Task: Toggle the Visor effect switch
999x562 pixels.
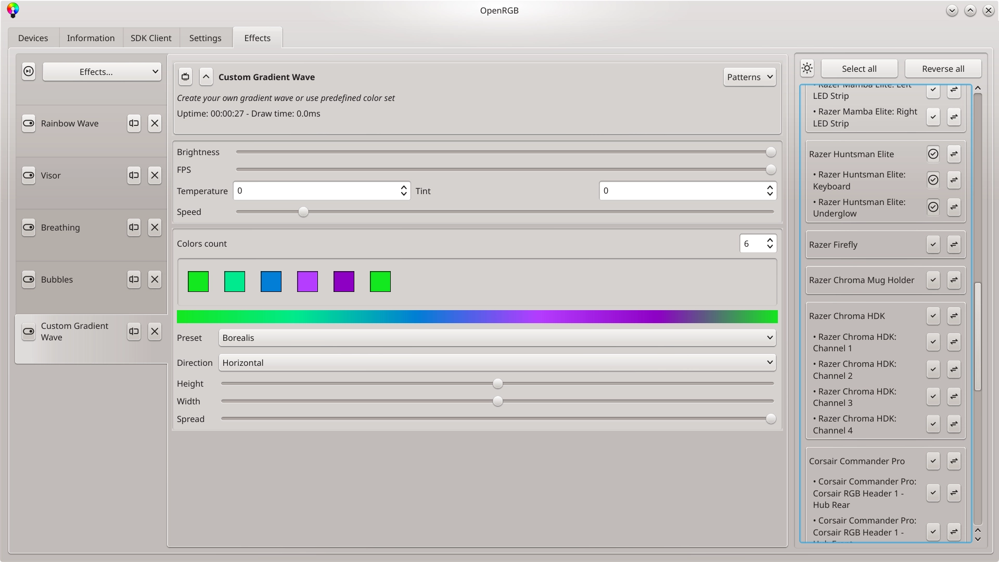Action: (29, 175)
